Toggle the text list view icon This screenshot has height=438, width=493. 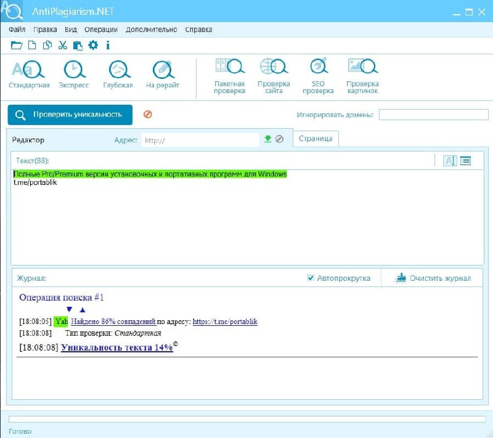pos(466,161)
